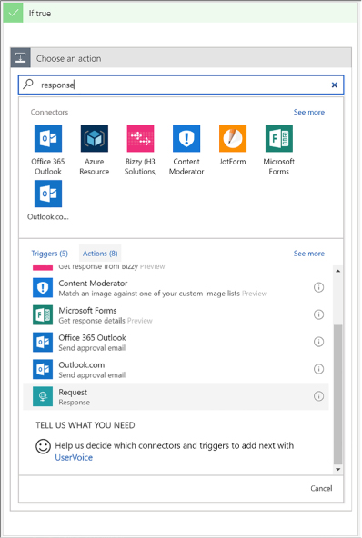Choose the Bizzy (H3 Solutions) connector
This screenshot has width=362, height=538.
pos(140,138)
